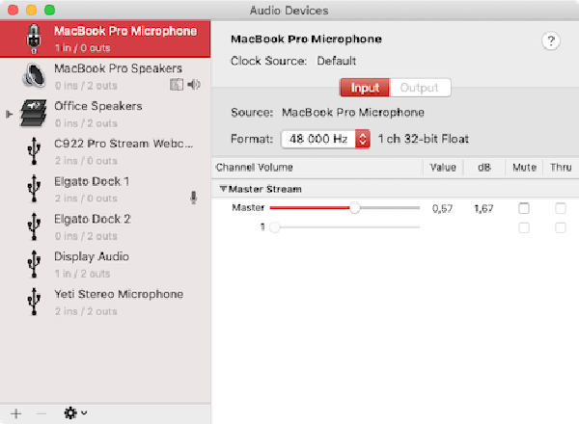The image size is (579, 424).
Task: Click the MacBook Pro Microphone device icon
Action: coord(34,39)
